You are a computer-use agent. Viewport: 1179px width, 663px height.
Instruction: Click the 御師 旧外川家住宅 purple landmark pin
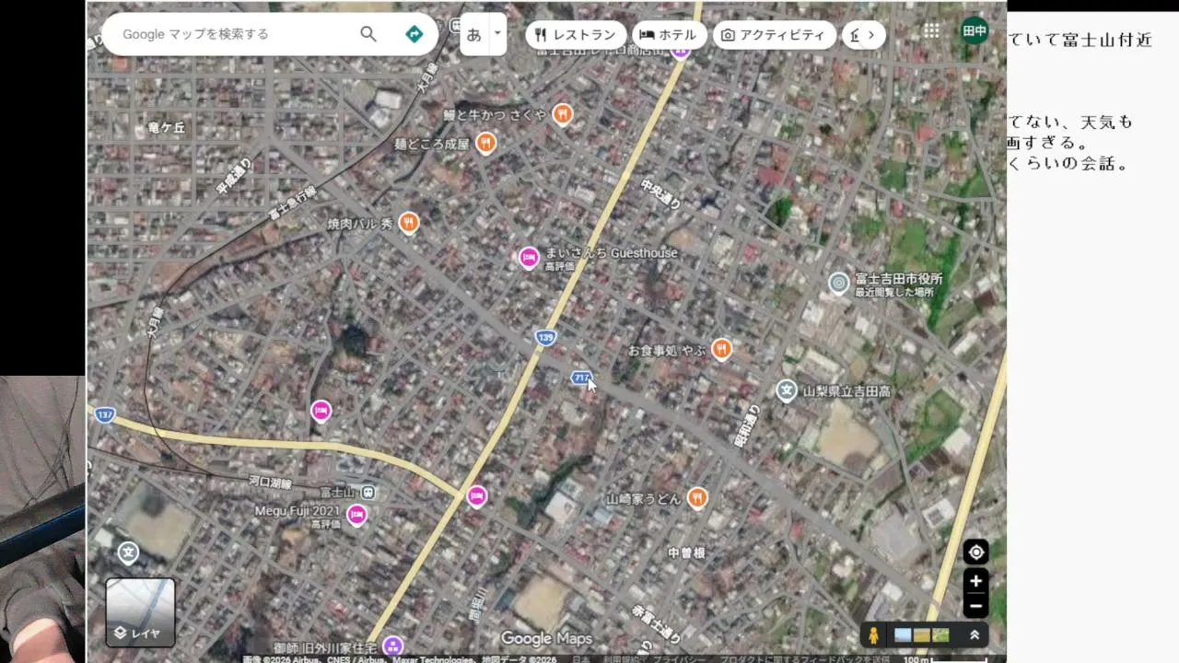(x=392, y=646)
